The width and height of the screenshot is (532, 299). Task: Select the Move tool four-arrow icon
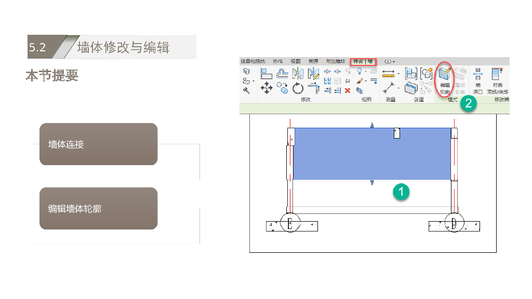pyautogui.click(x=267, y=88)
